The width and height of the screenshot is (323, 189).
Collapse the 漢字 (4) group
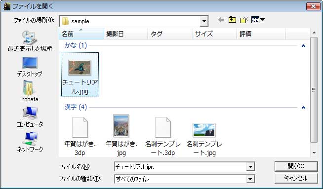[x=303, y=108]
